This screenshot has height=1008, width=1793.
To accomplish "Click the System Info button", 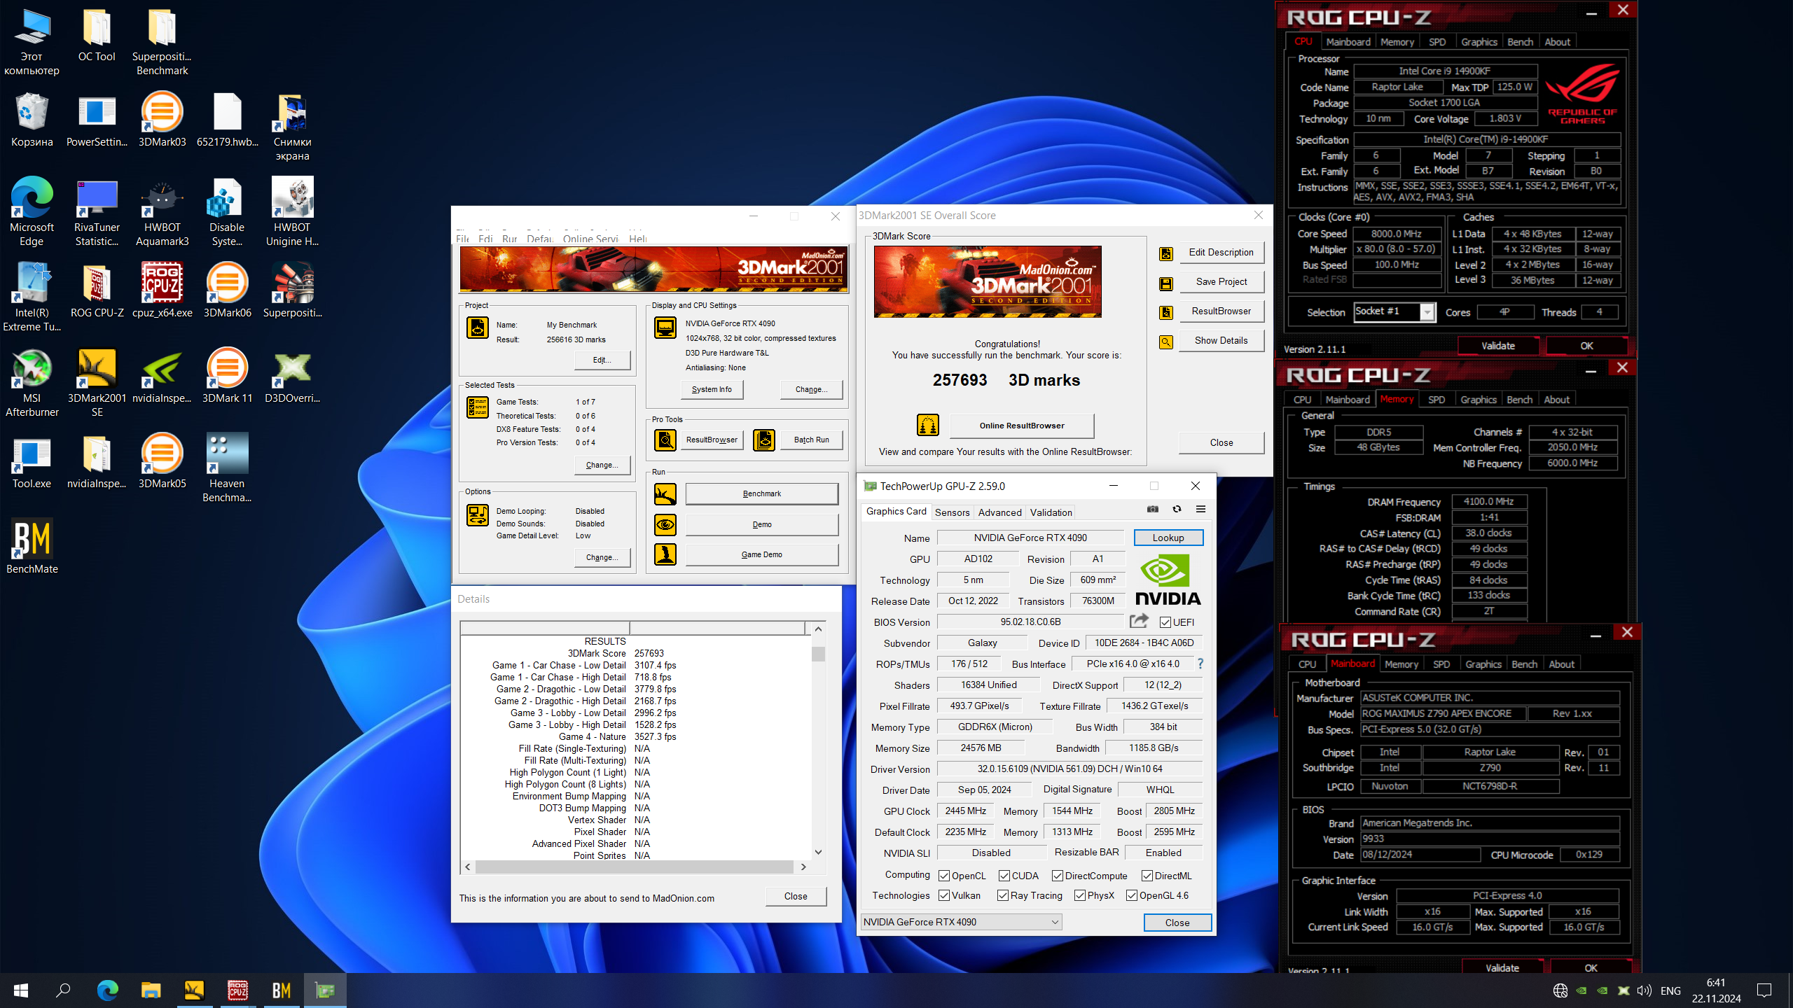I will click(x=712, y=389).
